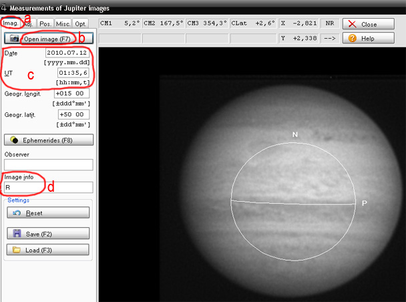The height and width of the screenshot is (302, 406).
Task: Open Help with the question mark button
Action: point(369,38)
